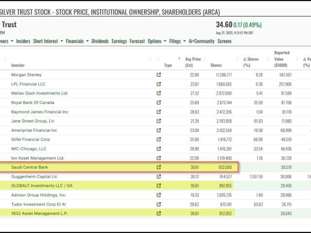The width and height of the screenshot is (311, 233).
Task: Open external link icon for Raymond James Financial
Action: click(x=159, y=112)
